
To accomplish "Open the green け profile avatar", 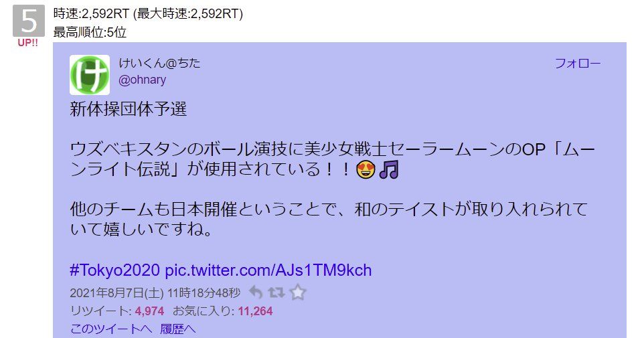I will tap(90, 75).
